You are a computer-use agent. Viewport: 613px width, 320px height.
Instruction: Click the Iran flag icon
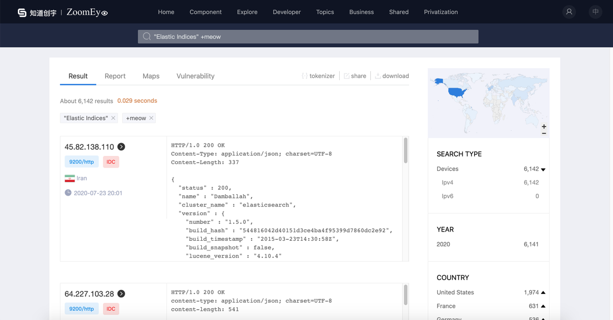[69, 178]
